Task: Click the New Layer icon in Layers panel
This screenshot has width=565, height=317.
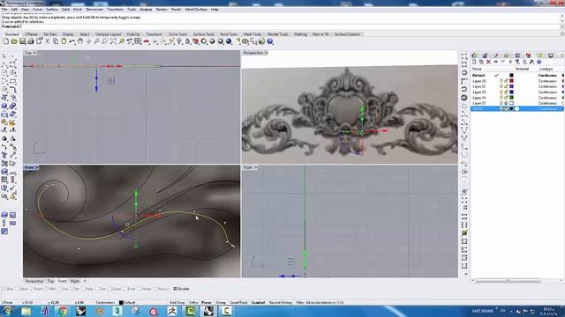Action: coord(474,62)
